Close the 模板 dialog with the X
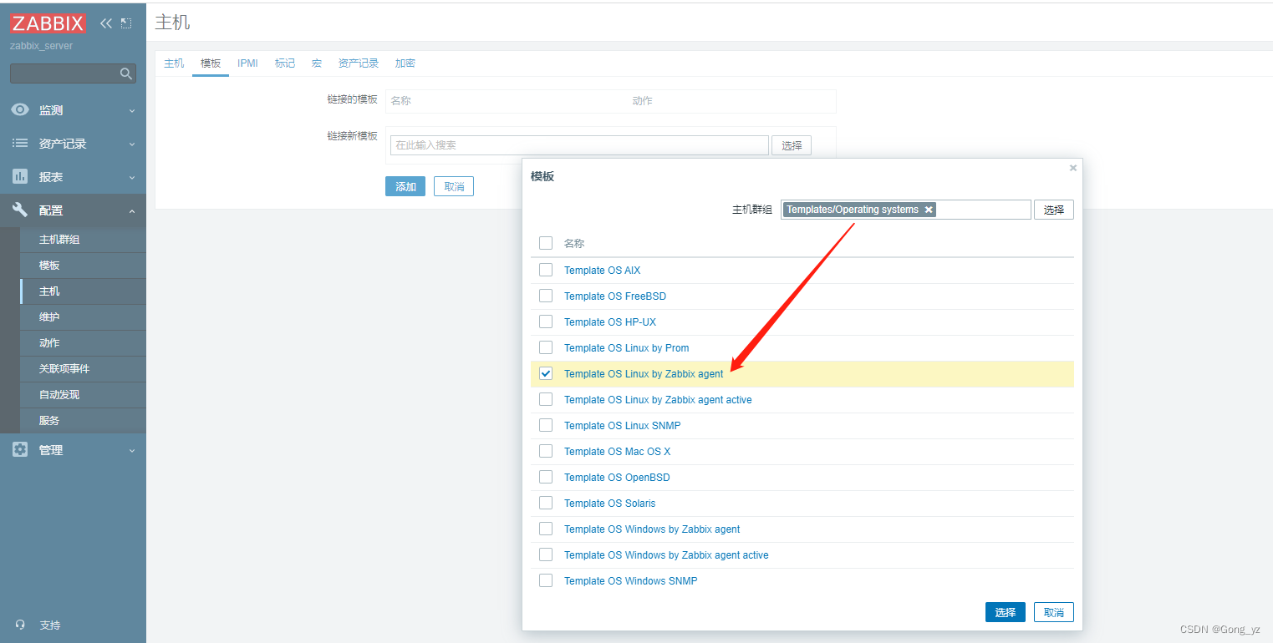The width and height of the screenshot is (1273, 643). click(x=1073, y=168)
